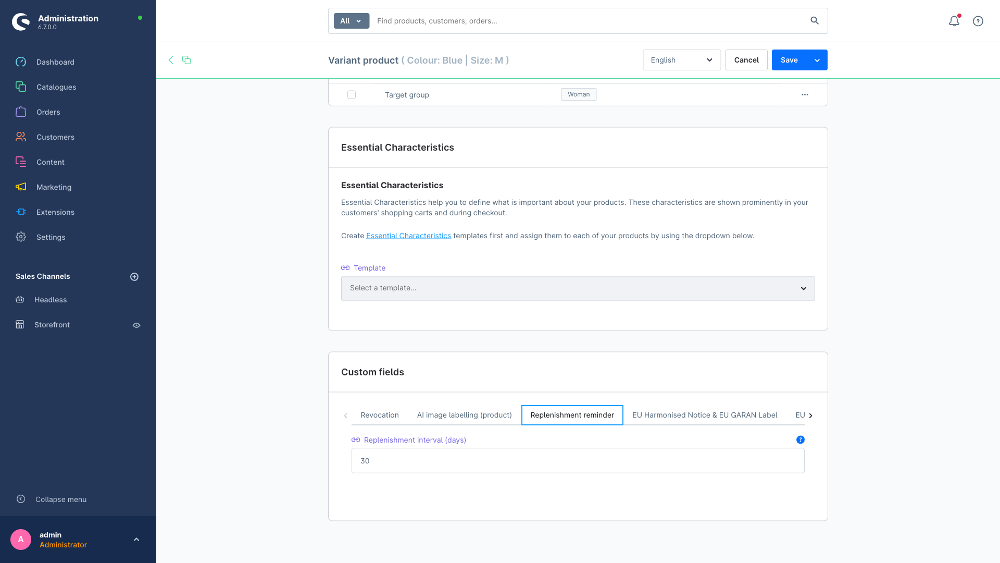The height and width of the screenshot is (563, 1000).
Task: Tick the Target group checkbox
Action: tap(352, 94)
